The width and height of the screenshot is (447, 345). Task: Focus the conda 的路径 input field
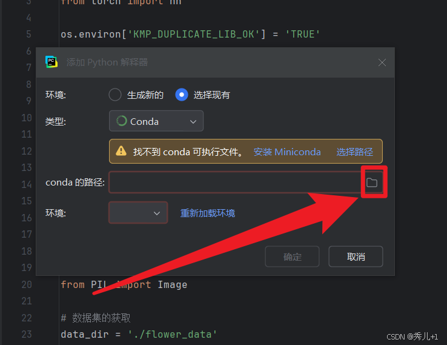pyautogui.click(x=236, y=183)
